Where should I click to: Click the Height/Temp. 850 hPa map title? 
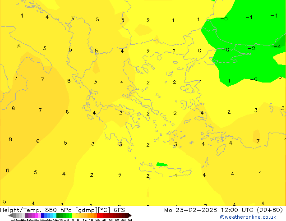(37, 210)
